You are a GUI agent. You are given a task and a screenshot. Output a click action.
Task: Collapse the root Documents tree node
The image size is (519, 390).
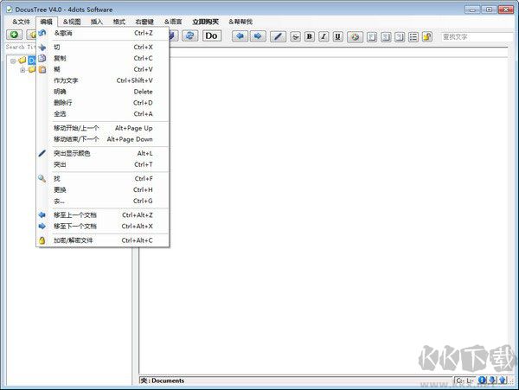click(13, 61)
